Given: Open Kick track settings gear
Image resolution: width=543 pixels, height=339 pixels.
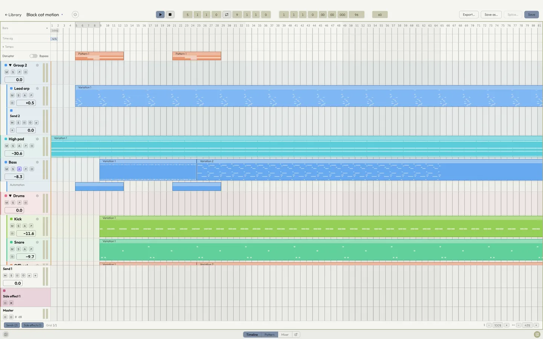Looking at the screenshot, I should (x=37, y=219).
